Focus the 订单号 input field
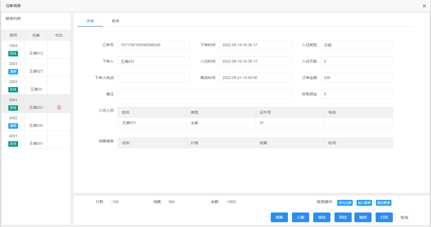This screenshot has width=431, height=227. [x=154, y=45]
